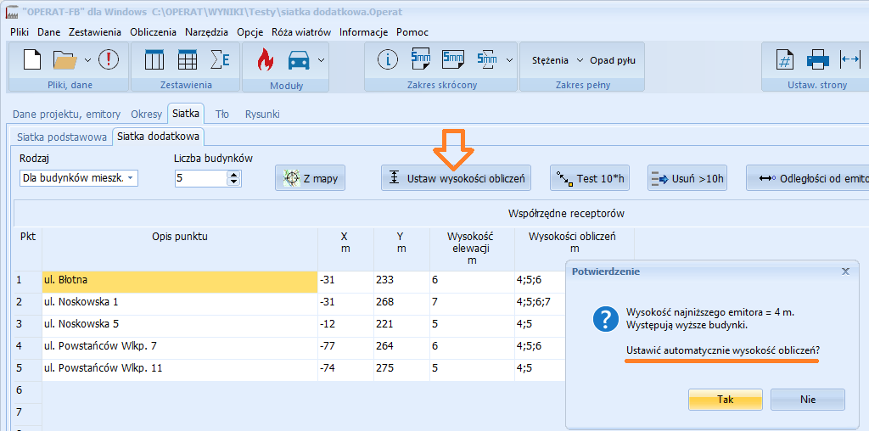The width and height of the screenshot is (869, 431).
Task: Expand dropdown arrow next to car module
Action: pos(321,60)
